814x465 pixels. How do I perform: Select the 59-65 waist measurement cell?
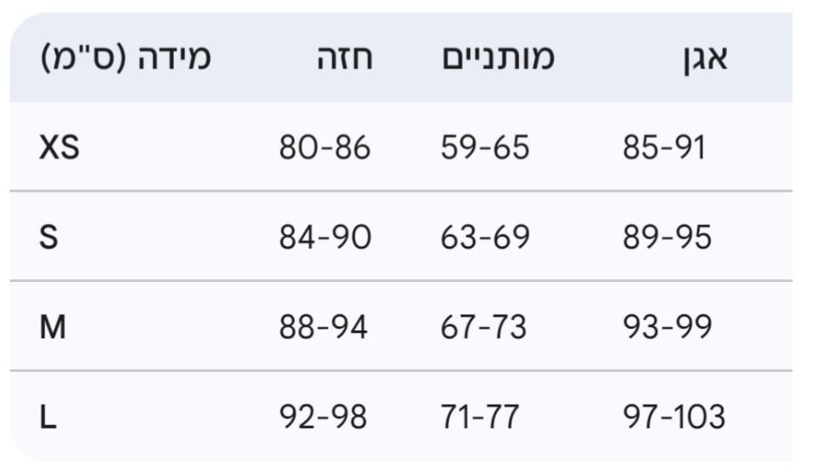(485, 148)
